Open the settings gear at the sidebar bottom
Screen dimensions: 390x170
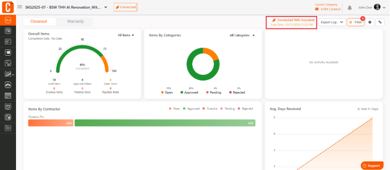pyautogui.click(x=8, y=128)
